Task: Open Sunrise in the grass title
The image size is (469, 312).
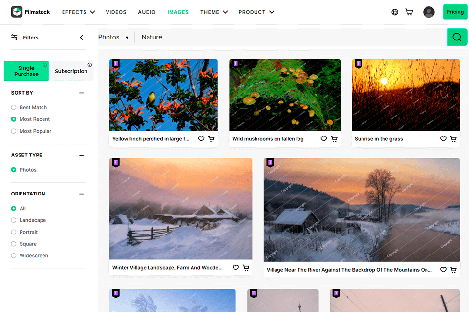Action: click(x=379, y=139)
